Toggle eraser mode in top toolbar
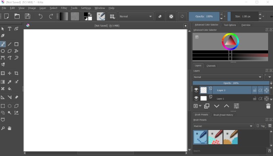This screenshot has height=156, width=273. (x=160, y=16)
